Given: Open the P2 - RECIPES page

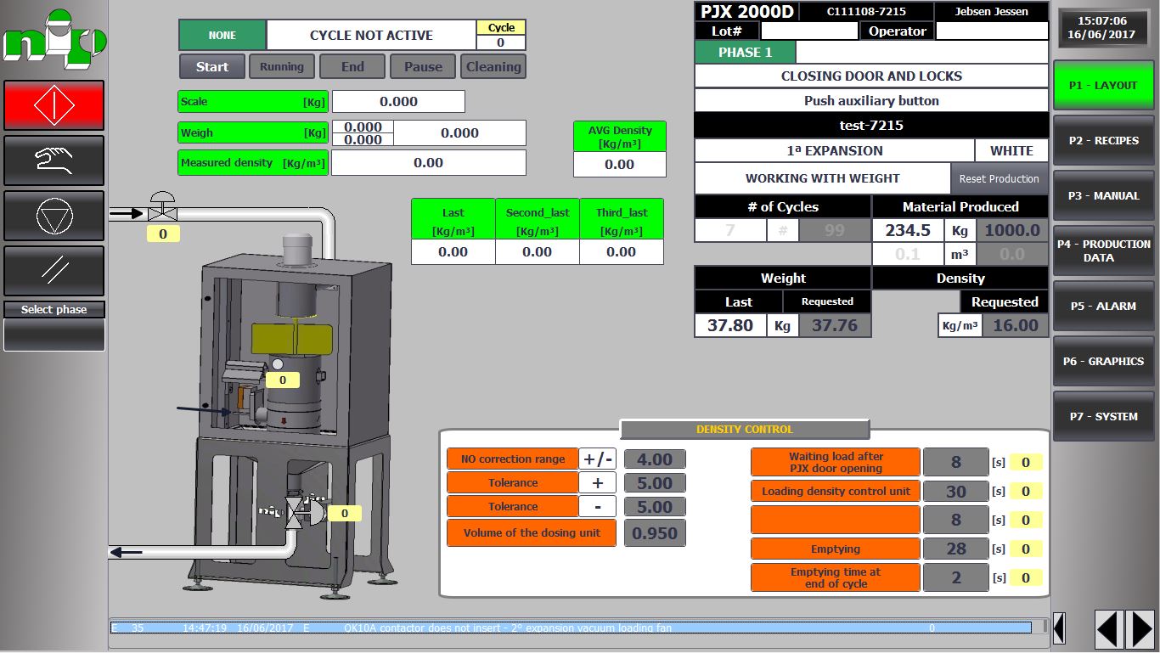Looking at the screenshot, I should [x=1103, y=140].
